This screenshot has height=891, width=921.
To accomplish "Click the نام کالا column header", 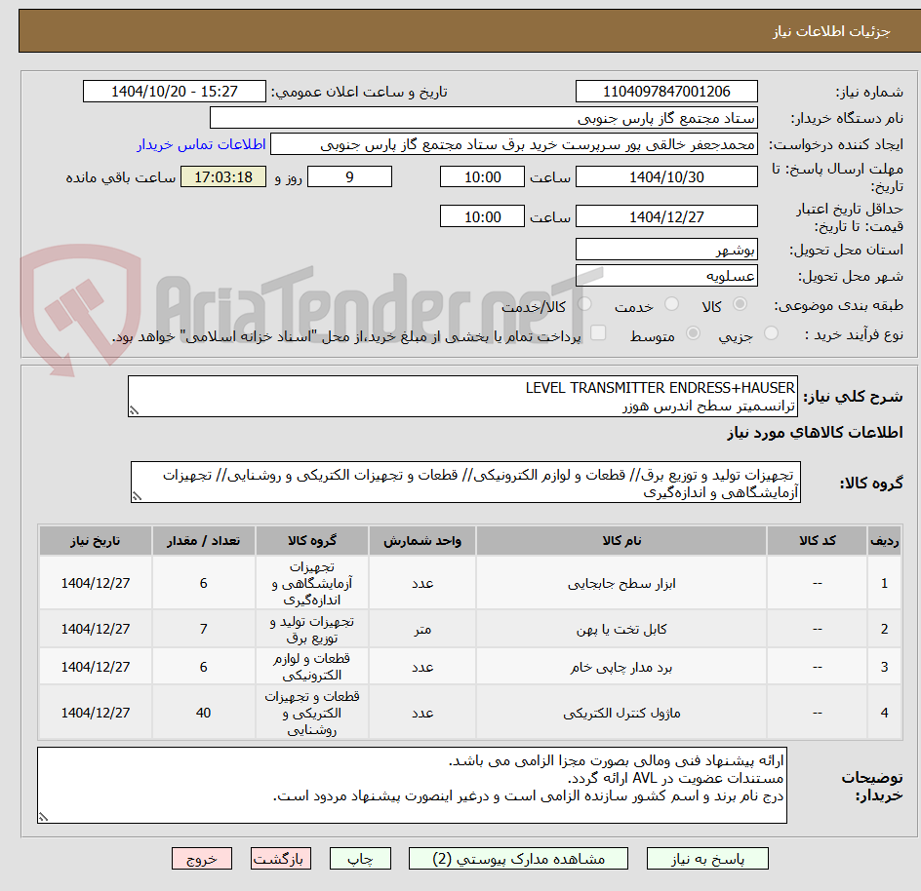I will [x=621, y=541].
